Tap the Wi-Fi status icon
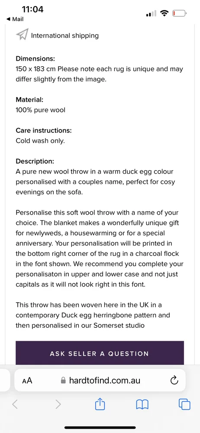This screenshot has width=200, height=433. [x=165, y=13]
